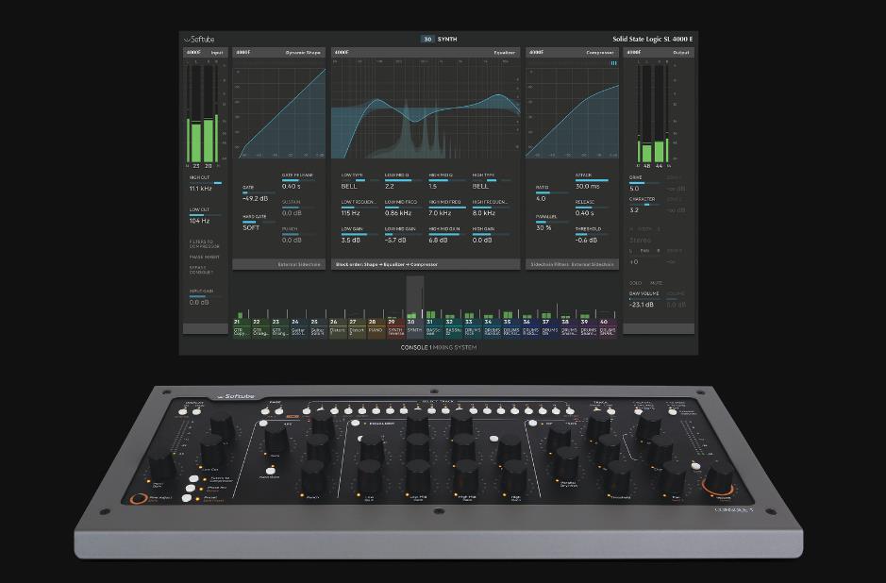The image size is (886, 583).
Task: Adjust the Gate -49.2 dB slider
Action: (x=258, y=192)
